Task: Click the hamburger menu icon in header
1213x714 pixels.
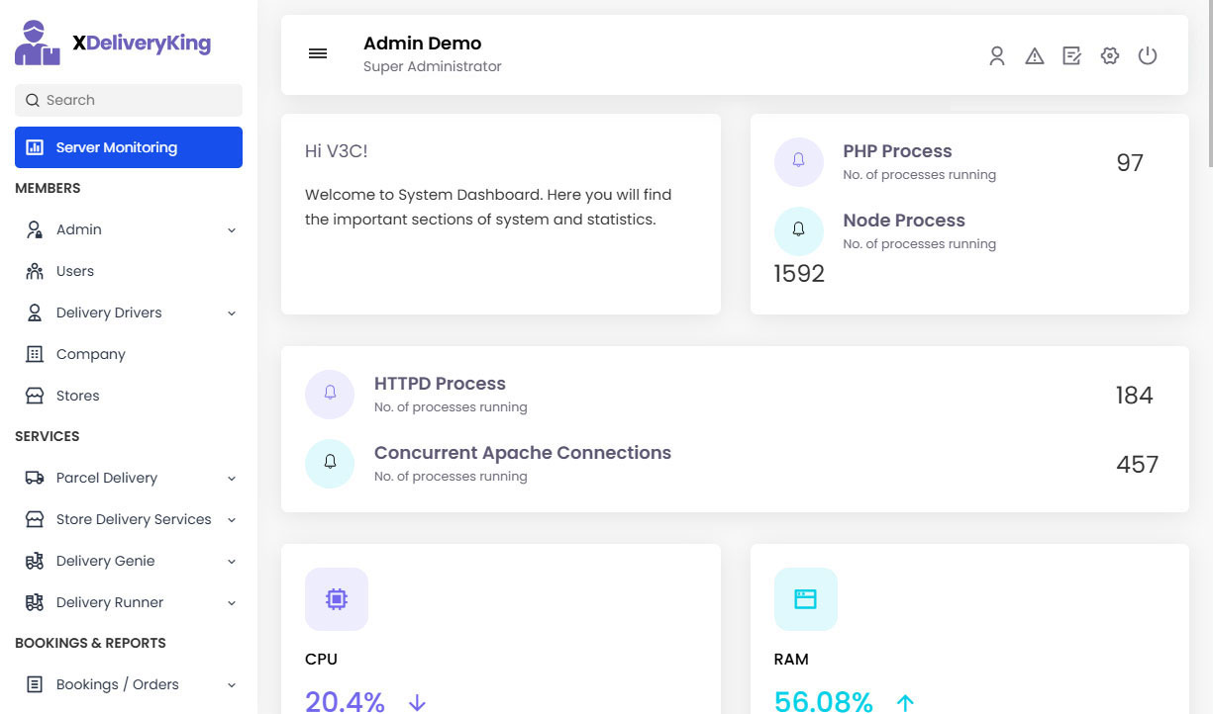Action: click(318, 54)
